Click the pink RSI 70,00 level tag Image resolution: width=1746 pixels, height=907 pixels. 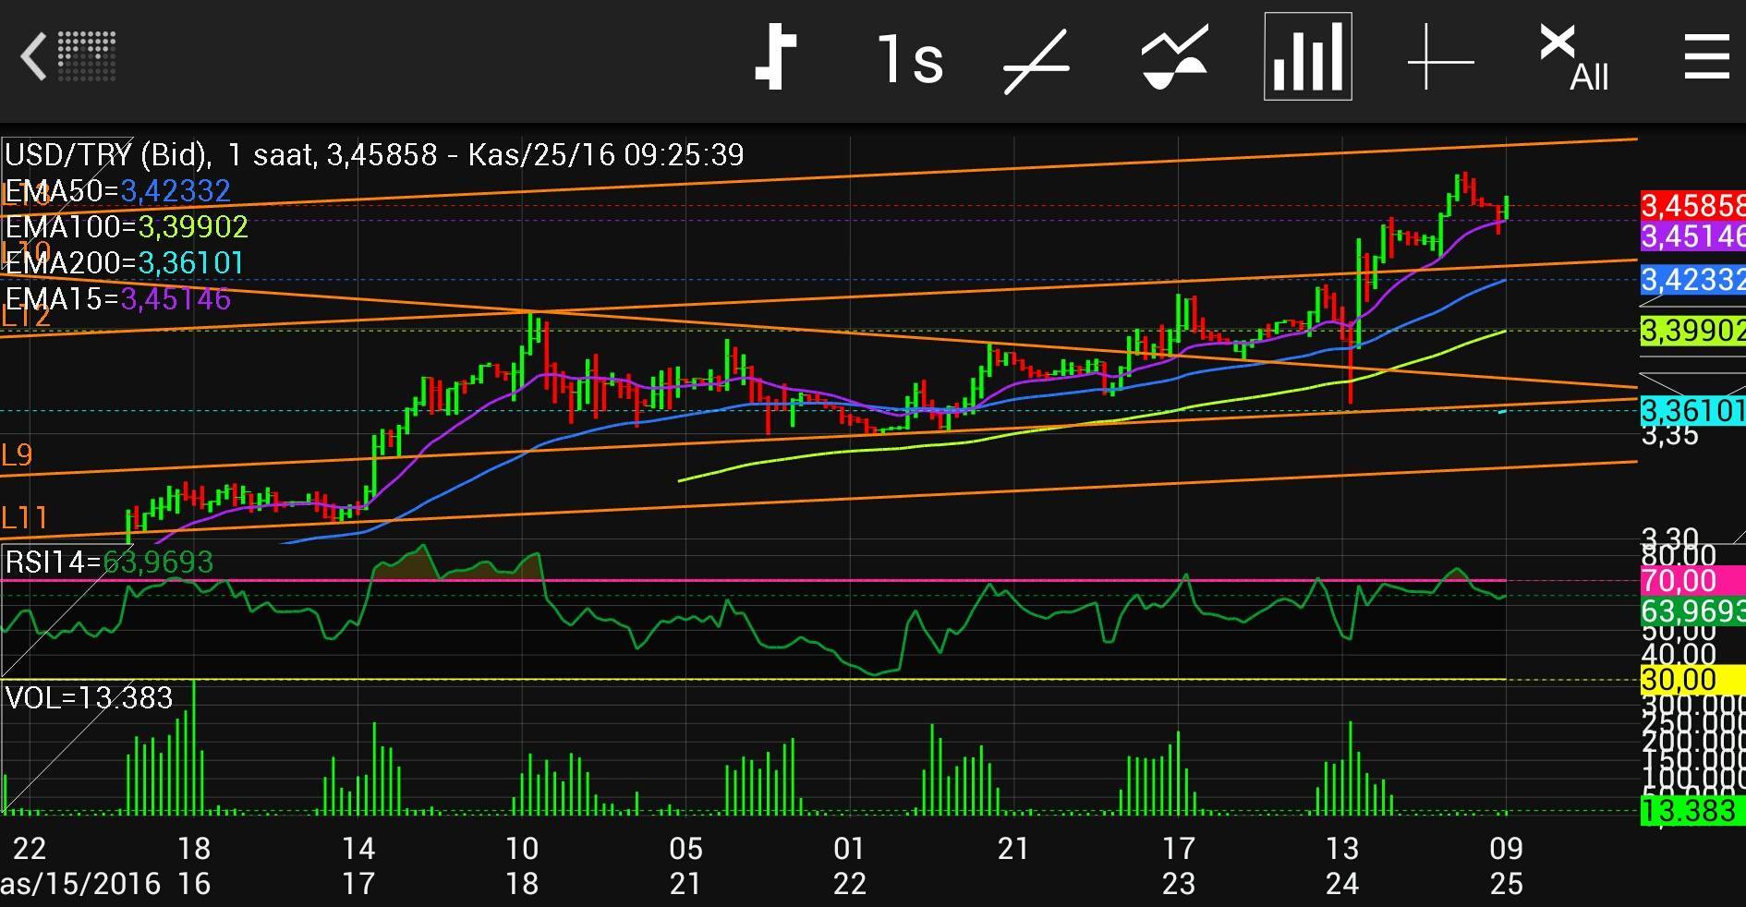[x=1679, y=581]
